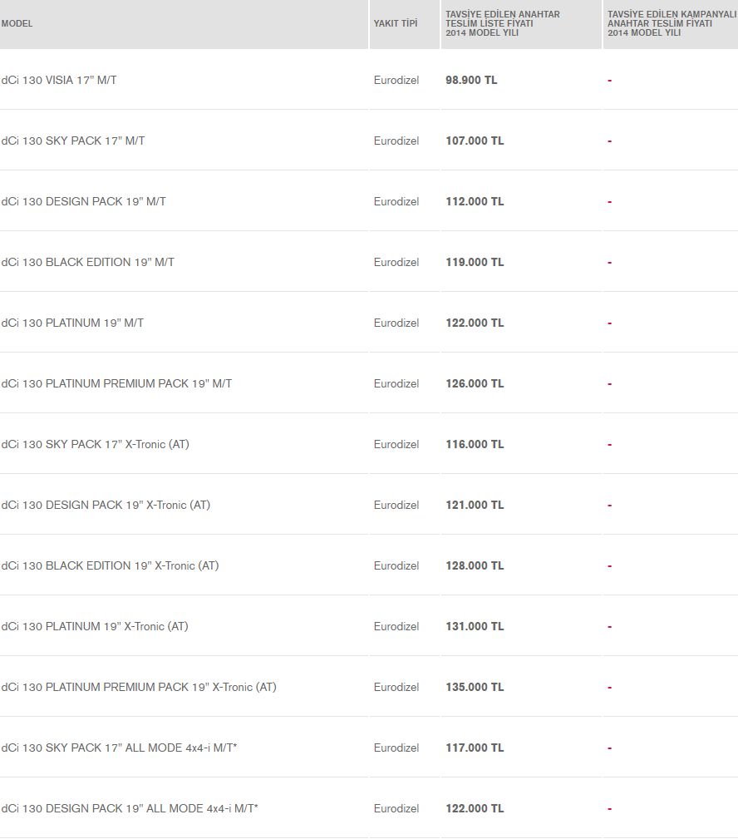The height and width of the screenshot is (839, 738).
Task: Click dCi 130 BLACK EDITION 19" X-Tronic (AT)
Action: click(x=110, y=565)
